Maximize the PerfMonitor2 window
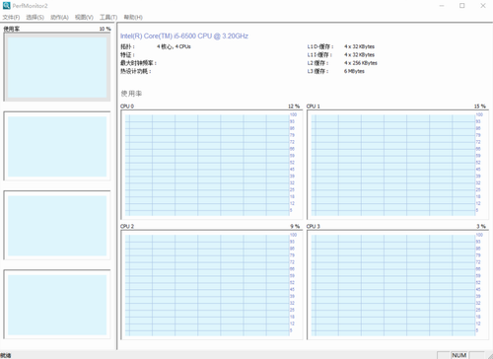 click(462, 6)
